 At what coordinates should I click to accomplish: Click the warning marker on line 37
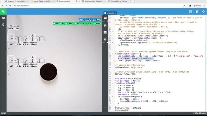point(114,61)
